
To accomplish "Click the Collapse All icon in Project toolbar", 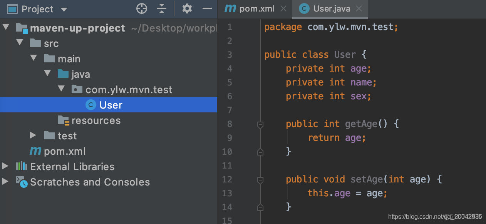I will pyautogui.click(x=162, y=8).
